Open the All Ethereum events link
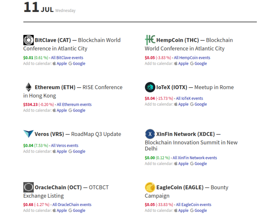Image resolution: width=278 pixels, height=218 pixels. 74,105
